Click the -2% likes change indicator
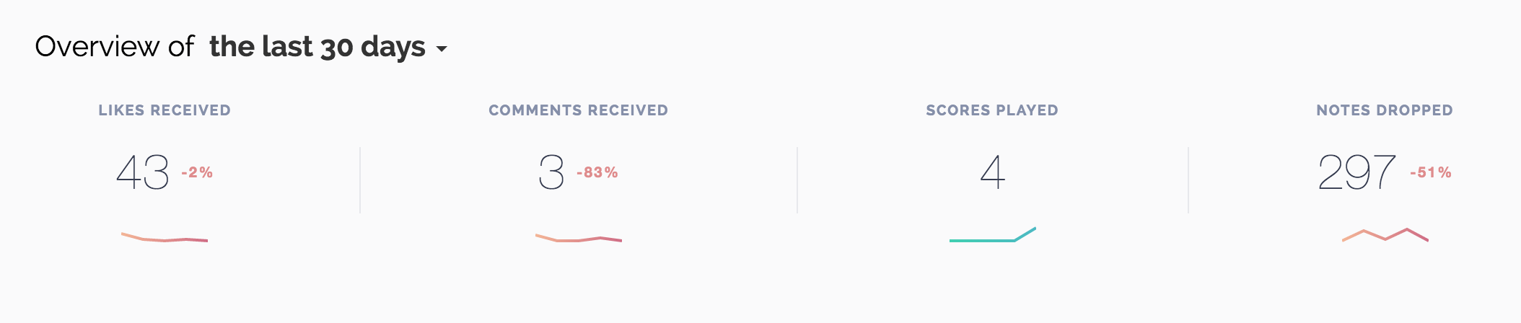The height and width of the screenshot is (323, 1521). [x=197, y=172]
